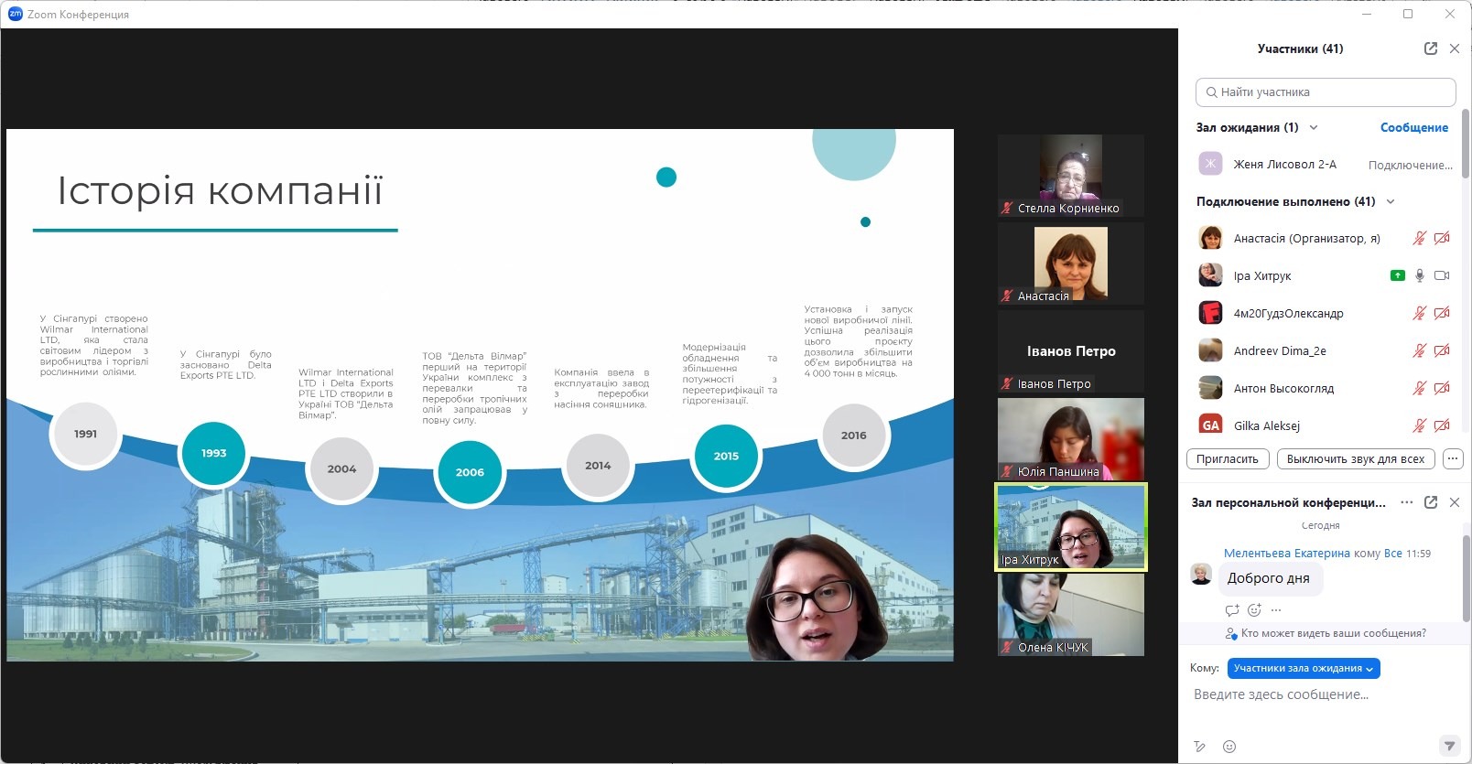This screenshot has height=764, width=1472.
Task: Click the 2006 timeline circle on slide
Action: 470,472
